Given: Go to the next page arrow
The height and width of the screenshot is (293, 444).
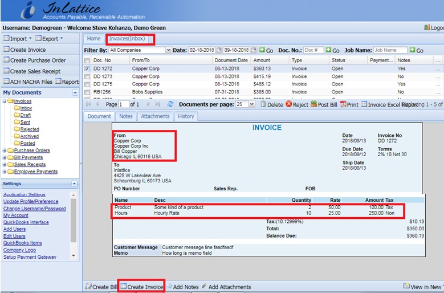Looking at the screenshot, I should tap(148, 104).
